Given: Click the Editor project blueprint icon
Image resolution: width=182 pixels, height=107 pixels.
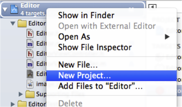Looking at the screenshot, I should 14,9.
